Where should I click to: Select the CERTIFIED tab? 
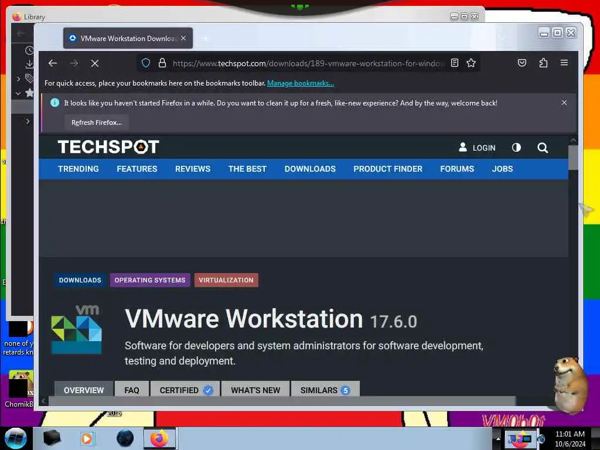pyautogui.click(x=185, y=390)
